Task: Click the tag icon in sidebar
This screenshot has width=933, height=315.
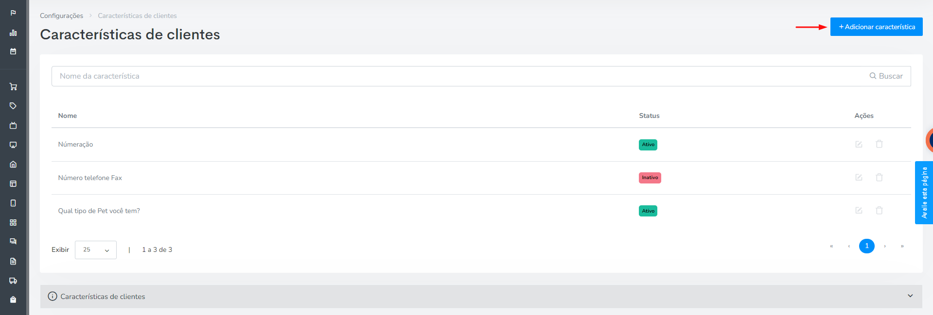Action: [x=13, y=106]
